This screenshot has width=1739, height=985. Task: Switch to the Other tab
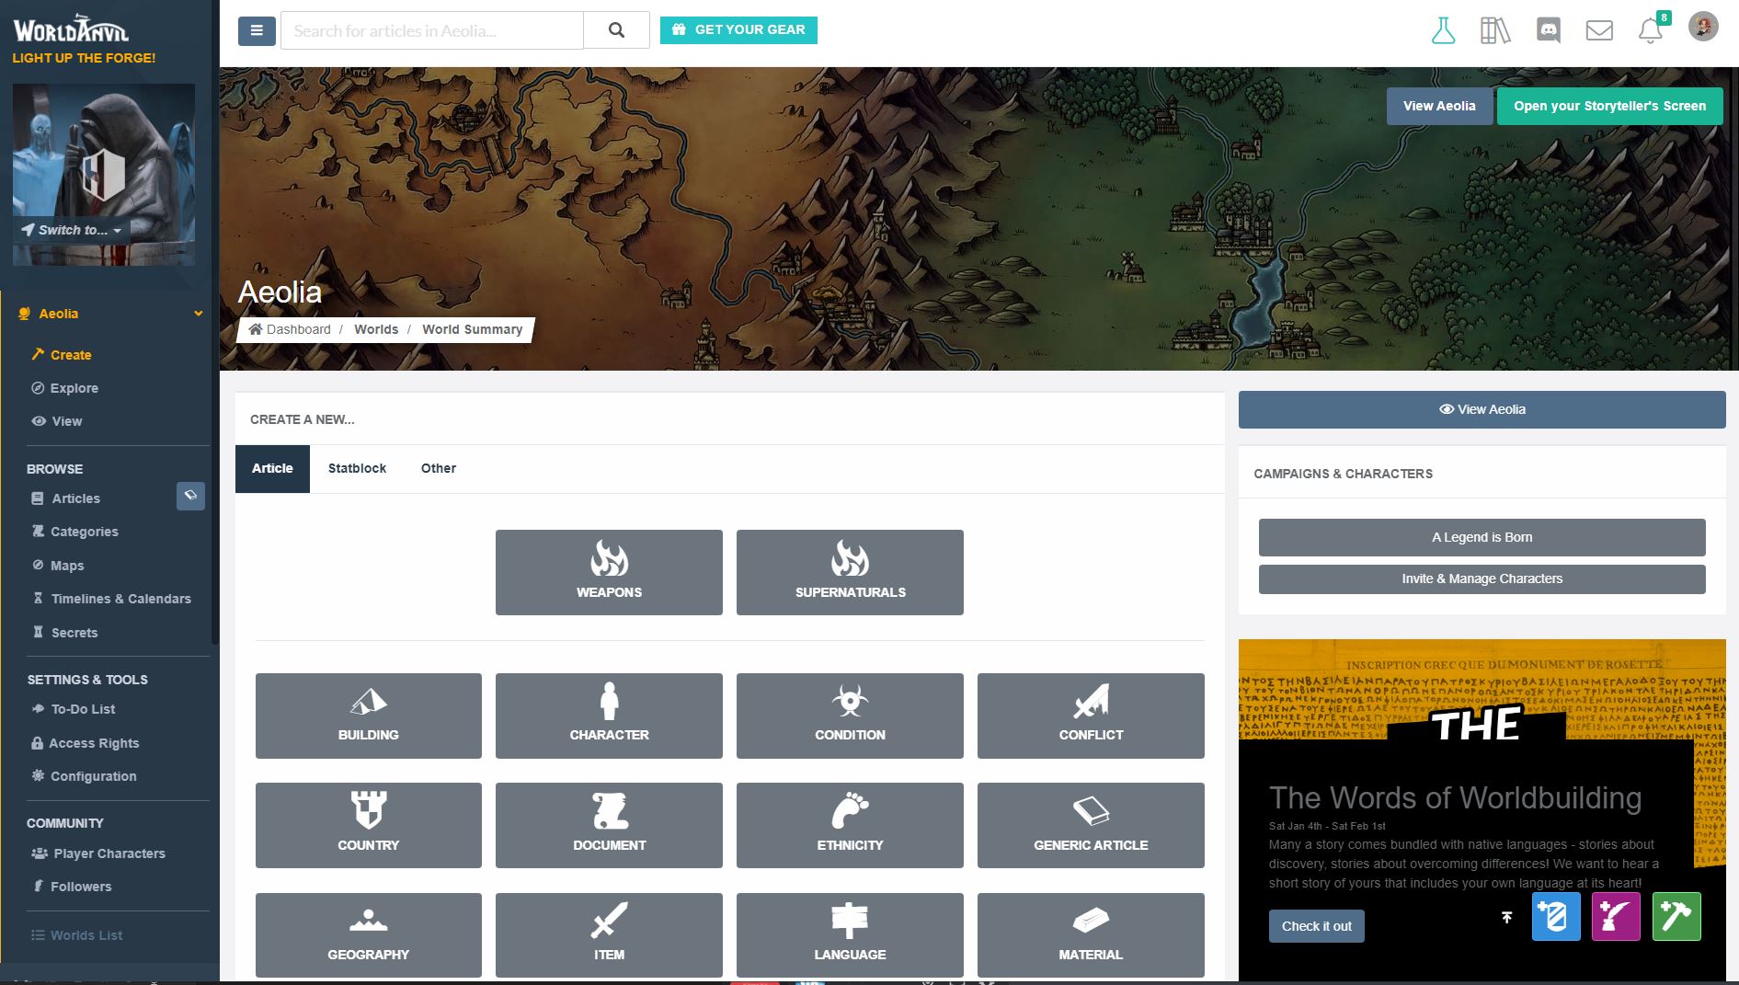(x=439, y=468)
